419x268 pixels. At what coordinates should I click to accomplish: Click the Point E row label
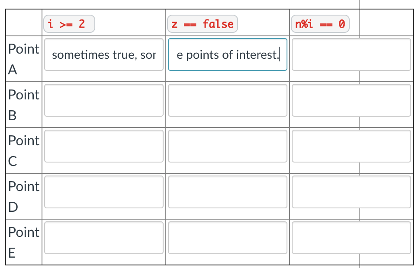pyautogui.click(x=23, y=242)
